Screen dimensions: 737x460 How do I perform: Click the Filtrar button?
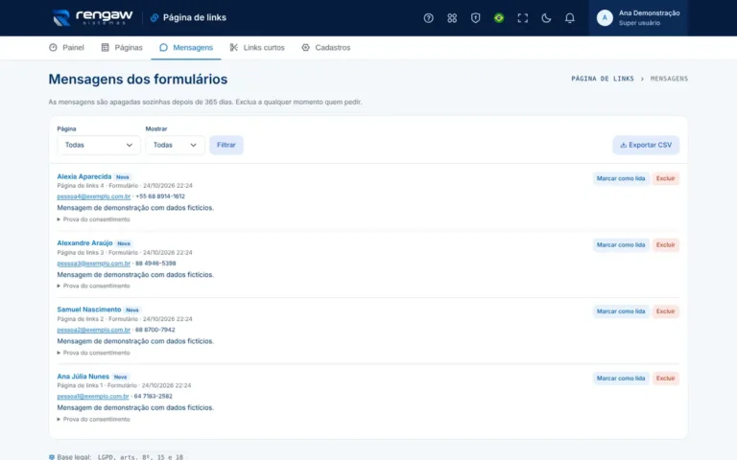[226, 145]
